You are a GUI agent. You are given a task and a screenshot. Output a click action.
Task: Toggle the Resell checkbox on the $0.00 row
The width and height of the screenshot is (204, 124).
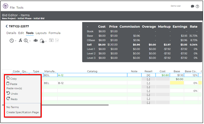click(x=148, y=79)
